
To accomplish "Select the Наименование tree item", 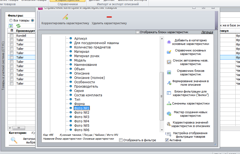I will tap(85, 65).
